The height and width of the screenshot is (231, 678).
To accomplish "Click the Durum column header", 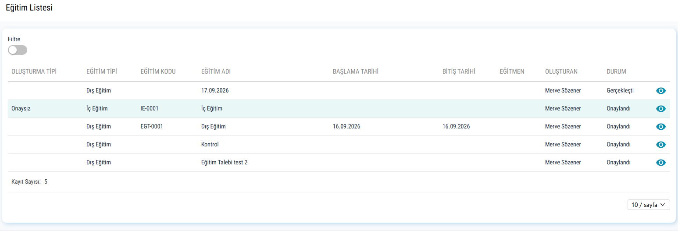I will pos(616,71).
